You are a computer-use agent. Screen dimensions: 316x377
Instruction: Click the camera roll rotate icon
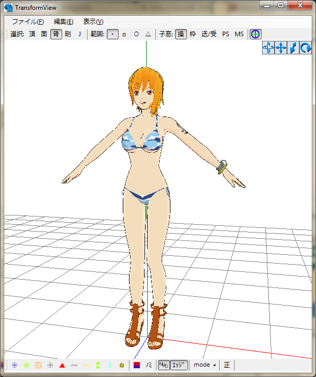click(306, 48)
